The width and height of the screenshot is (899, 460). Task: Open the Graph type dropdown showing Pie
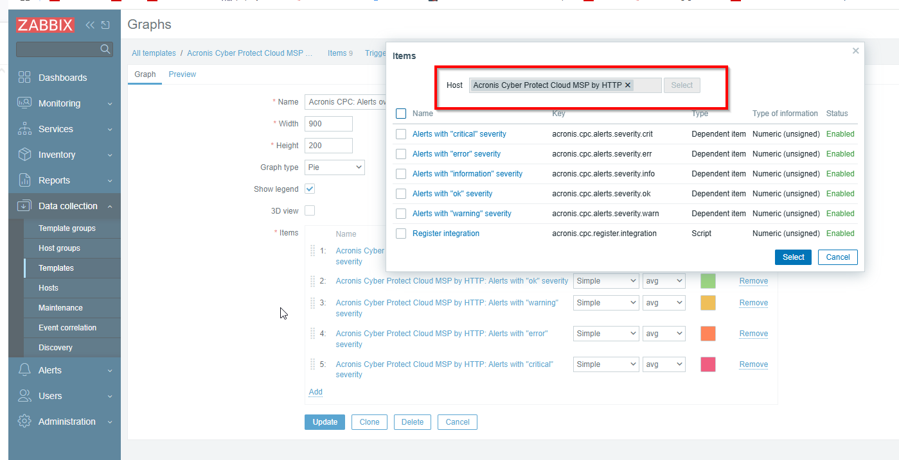coord(335,167)
